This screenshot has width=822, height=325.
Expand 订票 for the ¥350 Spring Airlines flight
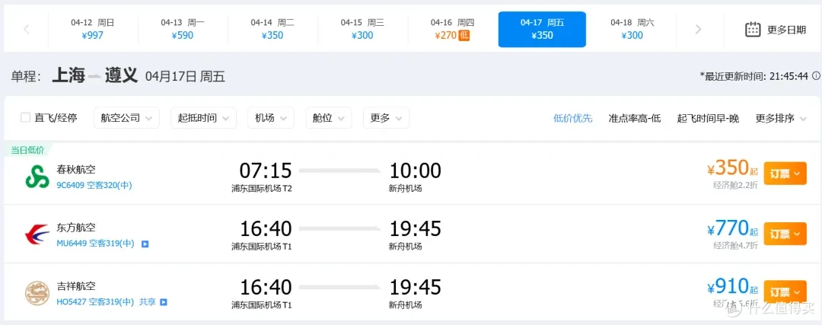point(785,174)
